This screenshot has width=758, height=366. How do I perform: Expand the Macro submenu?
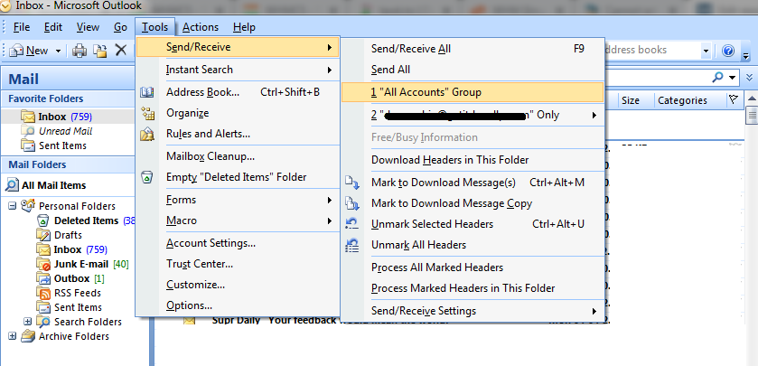coord(238,221)
